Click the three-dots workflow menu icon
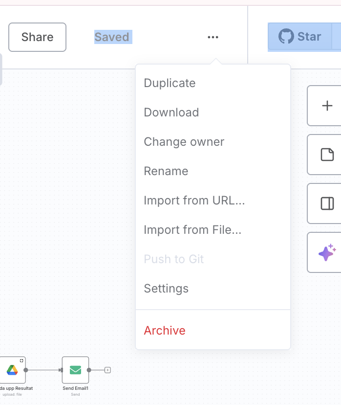The width and height of the screenshot is (341, 405). click(x=213, y=37)
